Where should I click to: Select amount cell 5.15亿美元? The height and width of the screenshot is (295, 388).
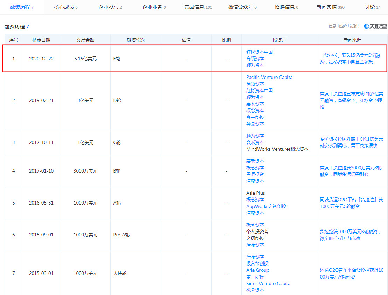(85, 59)
